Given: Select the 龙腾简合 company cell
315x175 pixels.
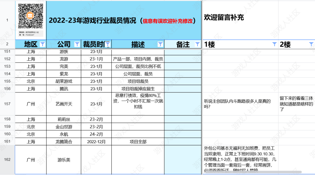Looking at the screenshot, I should coord(63,142).
